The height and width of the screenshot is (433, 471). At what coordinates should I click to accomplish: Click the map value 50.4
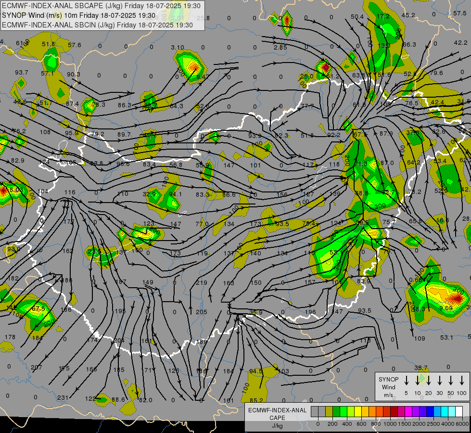coord(357,17)
